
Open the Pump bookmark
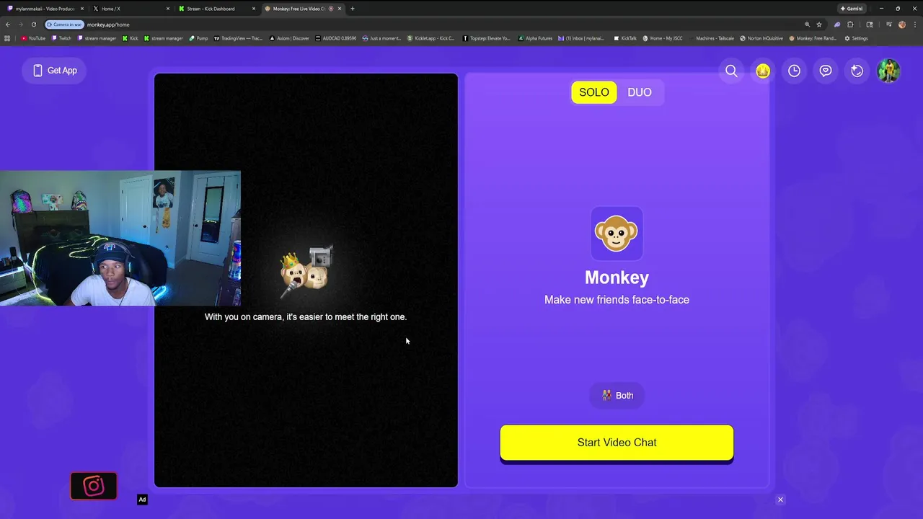[198, 38]
